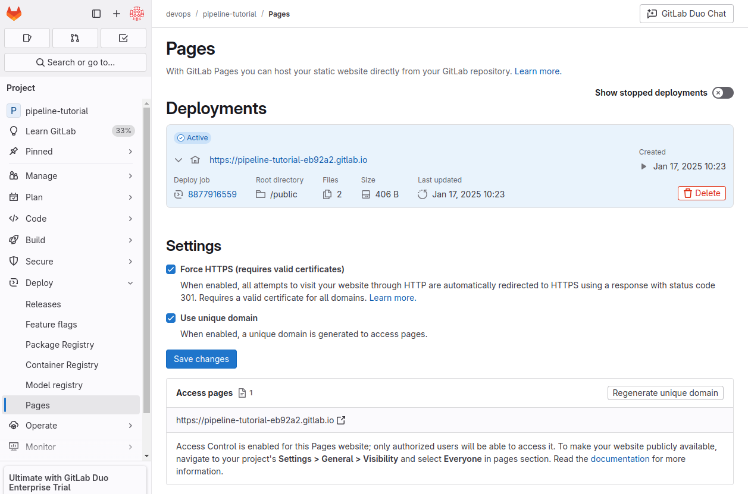The image size is (748, 494).
Task: Go to pipeline-tutorial breadcrumb
Action: [229, 14]
